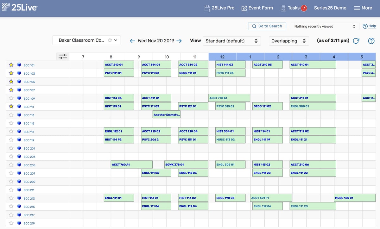Go to next day arrow
The height and width of the screenshot is (229, 380).
[179, 41]
